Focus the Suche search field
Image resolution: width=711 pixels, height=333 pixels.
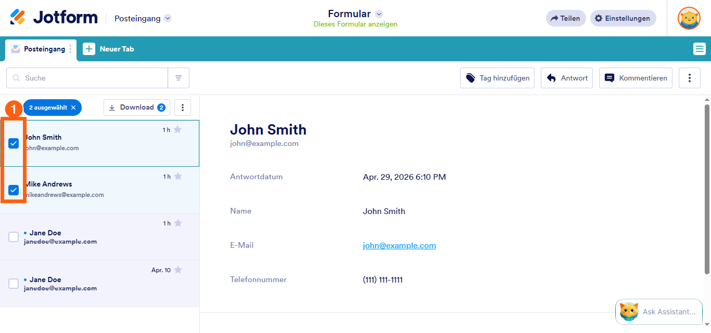(x=87, y=78)
